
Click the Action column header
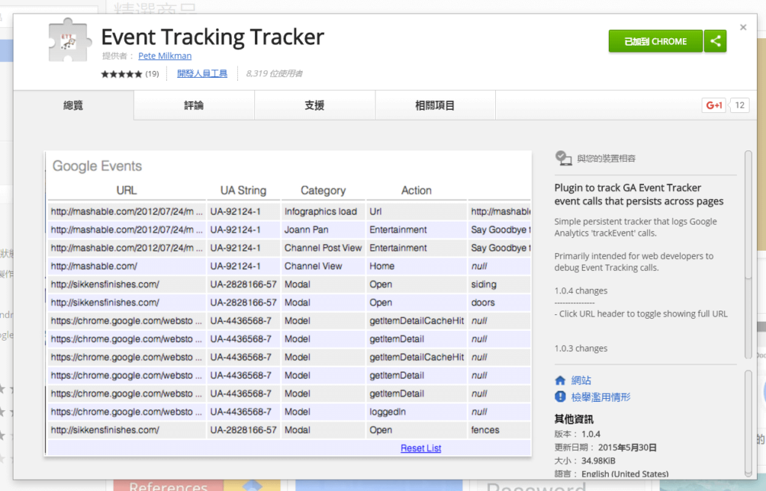(416, 190)
